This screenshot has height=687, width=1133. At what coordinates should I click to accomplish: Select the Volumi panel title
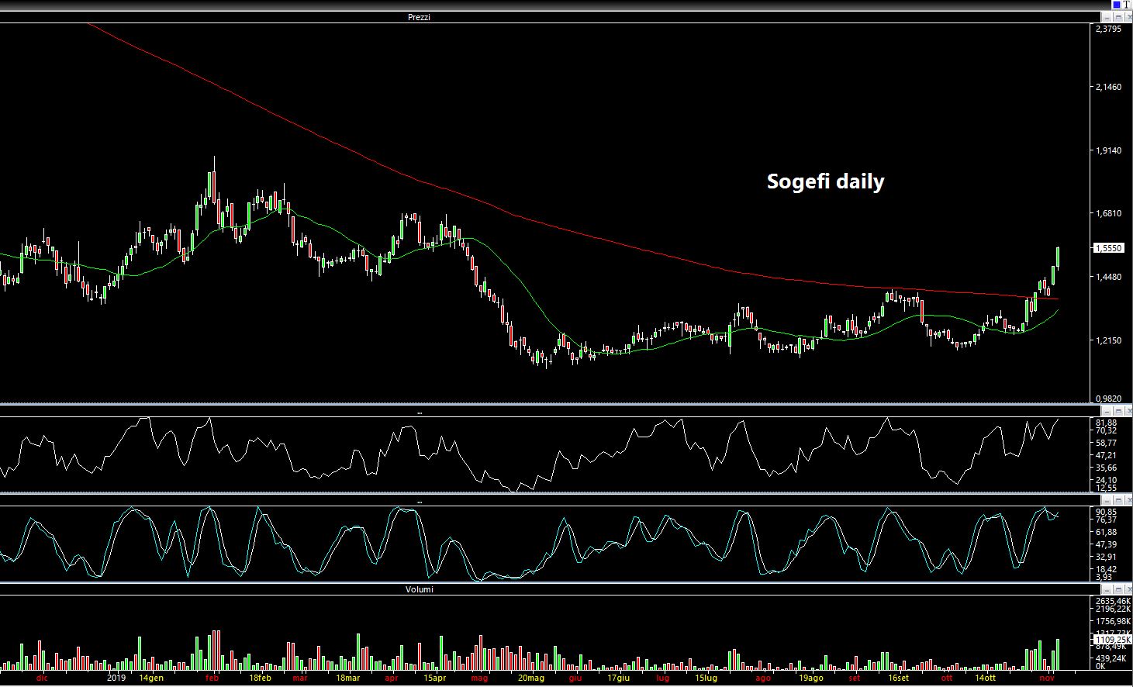click(419, 589)
